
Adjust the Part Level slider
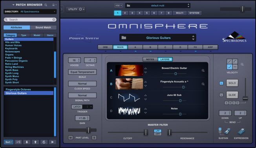point(88,130)
